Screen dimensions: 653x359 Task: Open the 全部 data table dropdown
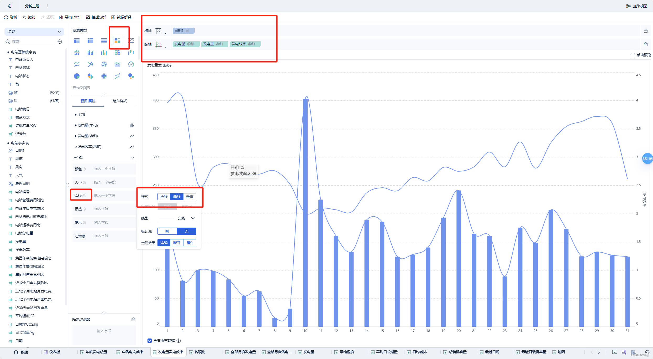[34, 32]
